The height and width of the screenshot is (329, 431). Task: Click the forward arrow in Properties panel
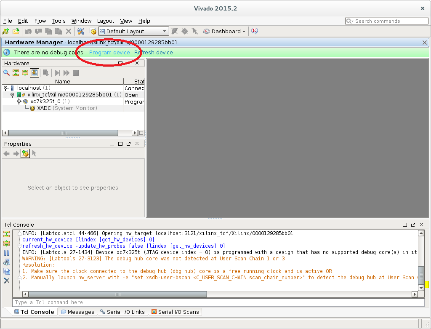pyautogui.click(x=16, y=153)
